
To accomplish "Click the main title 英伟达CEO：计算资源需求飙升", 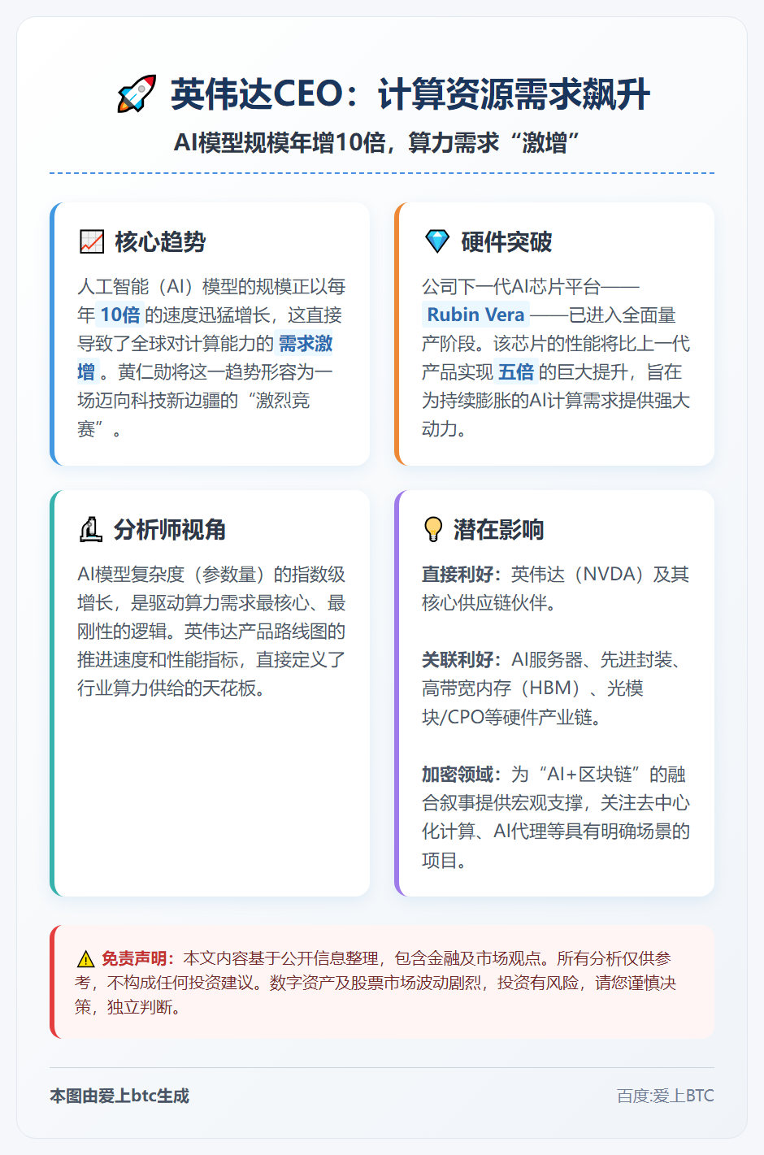I will [x=410, y=94].
